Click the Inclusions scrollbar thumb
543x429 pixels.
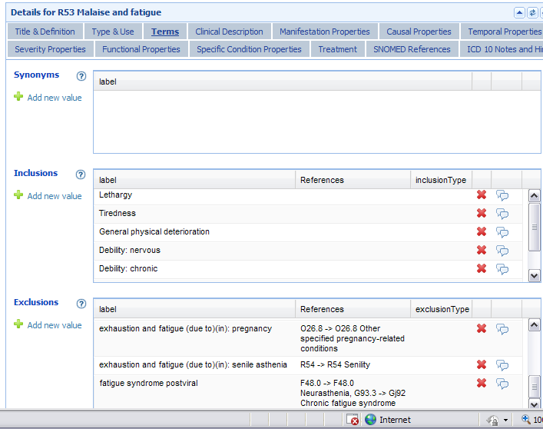click(535, 228)
